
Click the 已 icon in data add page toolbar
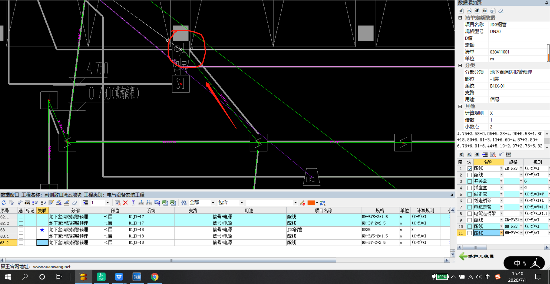tap(469, 11)
